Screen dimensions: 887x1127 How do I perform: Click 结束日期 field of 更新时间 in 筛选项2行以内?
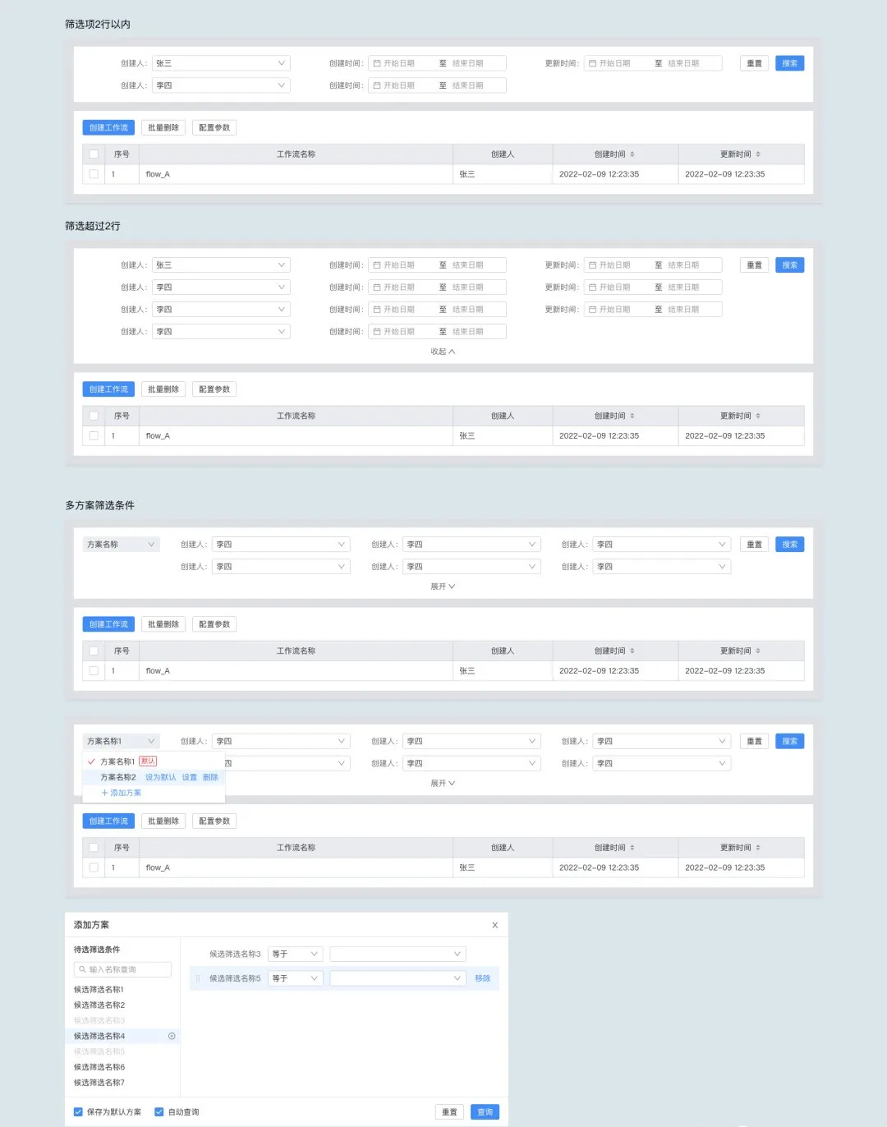point(684,63)
